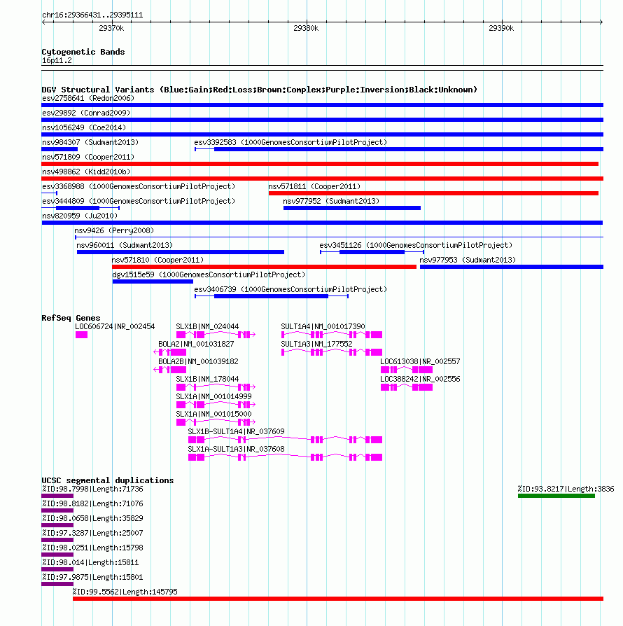This screenshot has height=626, width=623.
Task: Select the chr16:29366431..29395111 coordinates text
Action: 92,15
